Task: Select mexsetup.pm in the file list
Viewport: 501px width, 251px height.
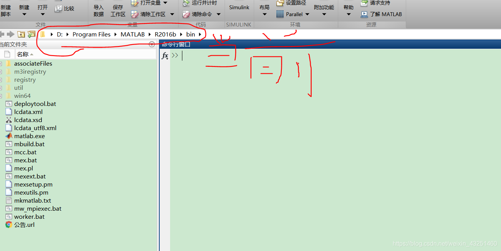Action: pos(33,185)
